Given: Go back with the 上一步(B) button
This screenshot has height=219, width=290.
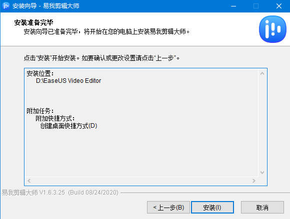Looking at the screenshot, I should [x=168, y=208].
